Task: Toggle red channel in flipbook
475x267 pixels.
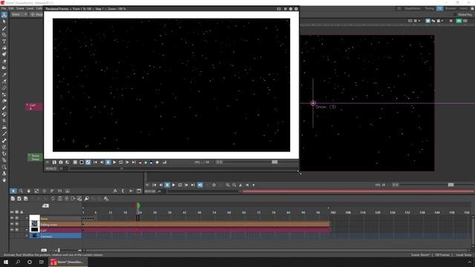Action: [140, 162]
